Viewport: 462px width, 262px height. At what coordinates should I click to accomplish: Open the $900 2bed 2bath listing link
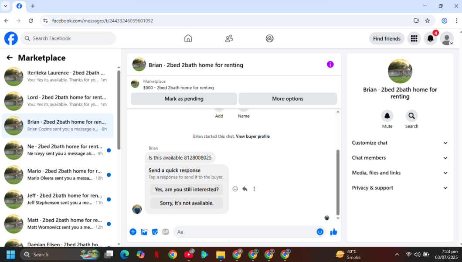[178, 88]
